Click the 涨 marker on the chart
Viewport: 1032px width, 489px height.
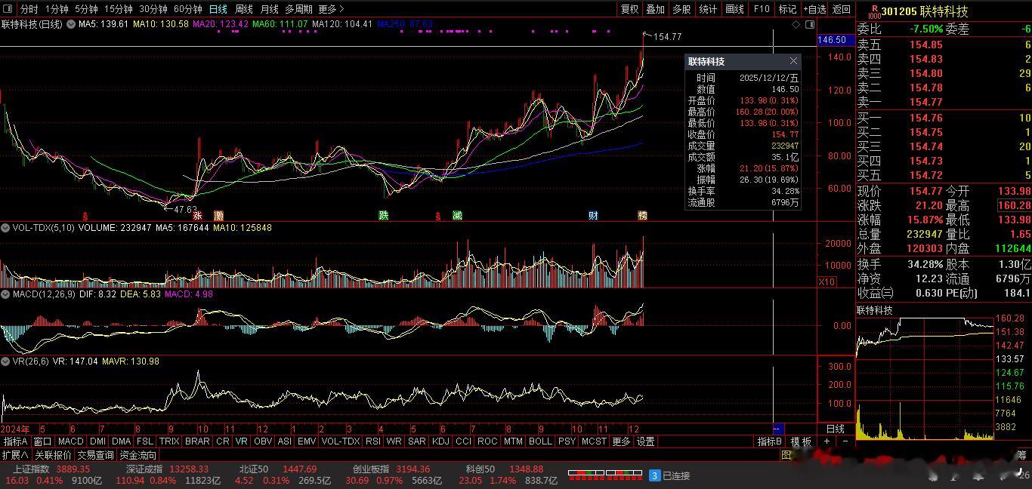pyautogui.click(x=197, y=216)
